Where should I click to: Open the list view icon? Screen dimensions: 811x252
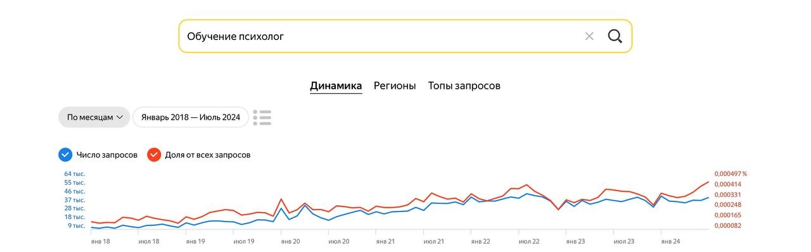coord(262,117)
